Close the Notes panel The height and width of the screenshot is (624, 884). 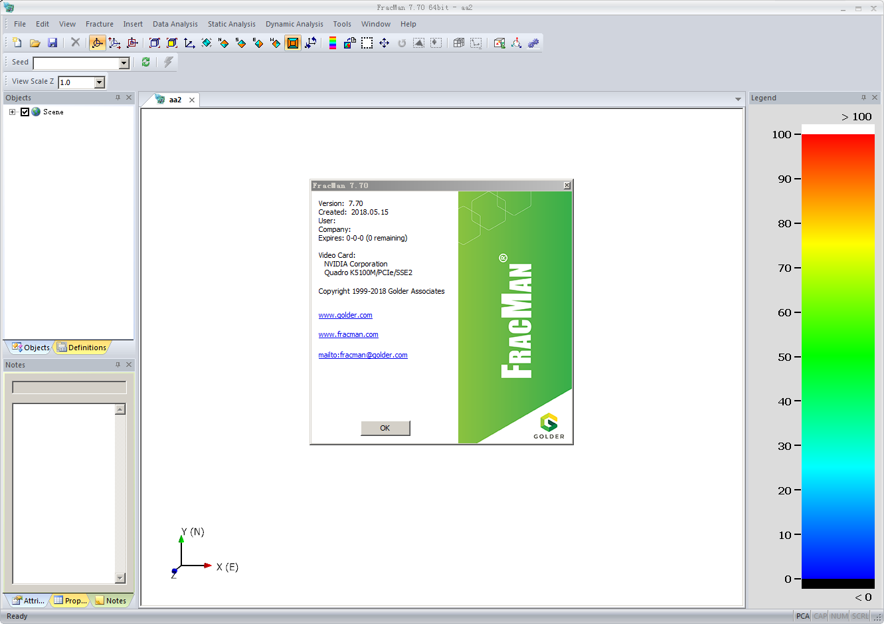(129, 365)
